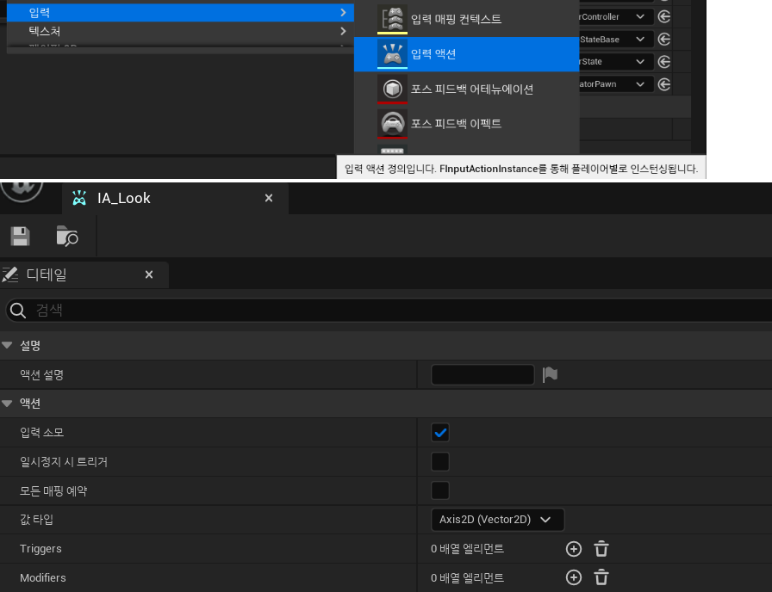Collapse the 액션 section
Viewport: 772px width, 592px height.
9,403
